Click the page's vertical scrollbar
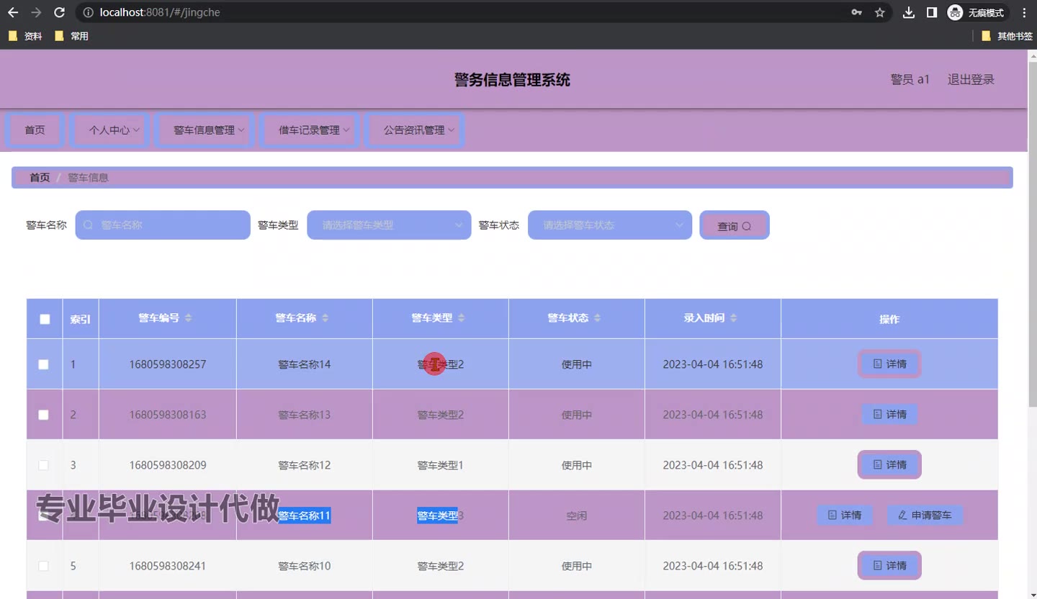 [x=1031, y=288]
